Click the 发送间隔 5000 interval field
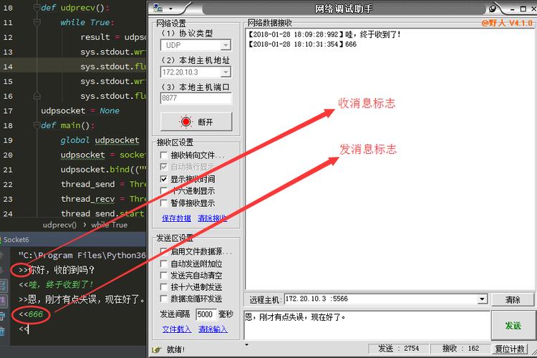 pyautogui.click(x=205, y=314)
